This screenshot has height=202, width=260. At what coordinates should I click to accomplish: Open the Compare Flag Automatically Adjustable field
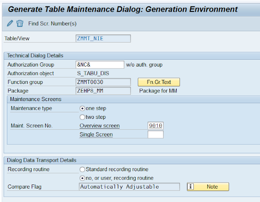129,187
